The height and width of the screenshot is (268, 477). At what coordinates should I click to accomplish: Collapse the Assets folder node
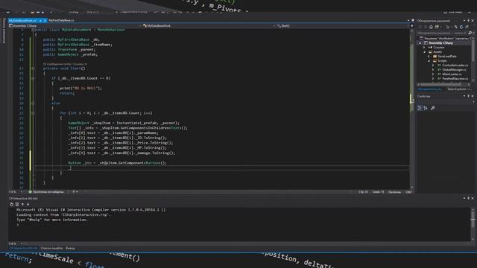pyautogui.click(x=425, y=52)
